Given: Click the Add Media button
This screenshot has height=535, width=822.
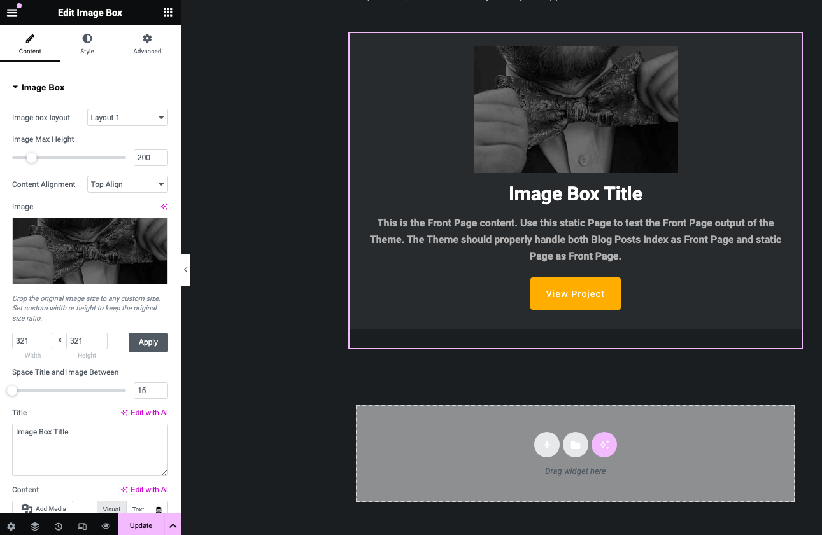Looking at the screenshot, I should coord(43,508).
